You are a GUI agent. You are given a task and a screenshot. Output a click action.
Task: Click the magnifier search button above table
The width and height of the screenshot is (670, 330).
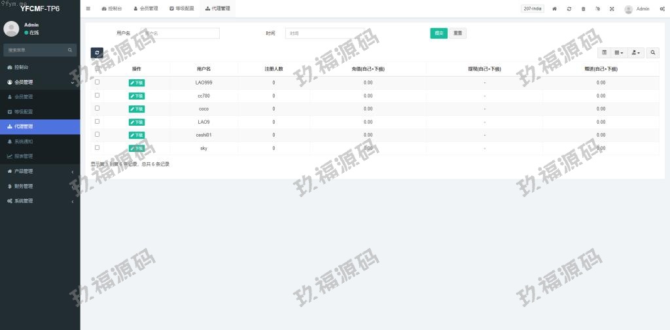tap(653, 52)
